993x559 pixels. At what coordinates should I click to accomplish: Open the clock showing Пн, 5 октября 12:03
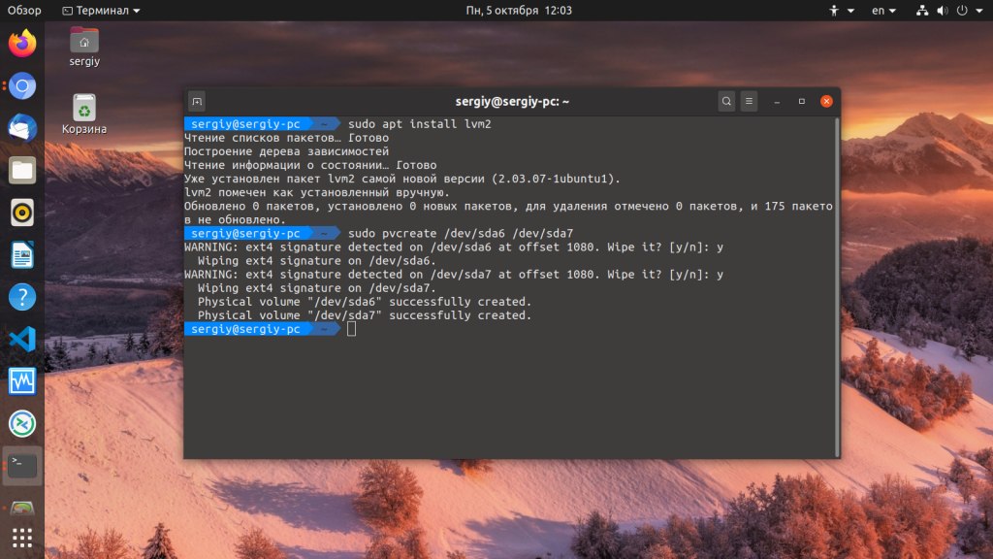pos(518,11)
